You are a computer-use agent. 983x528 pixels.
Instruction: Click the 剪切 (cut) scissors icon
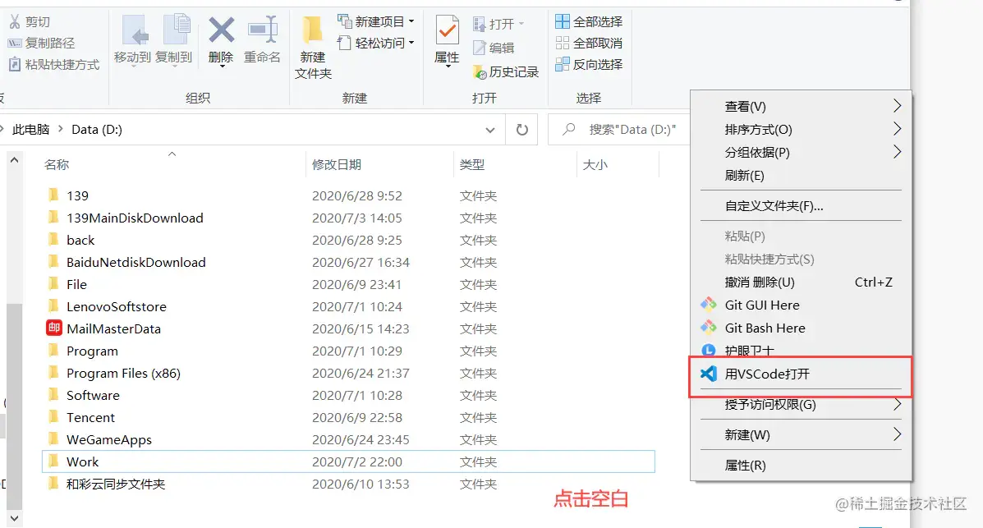pyautogui.click(x=15, y=22)
